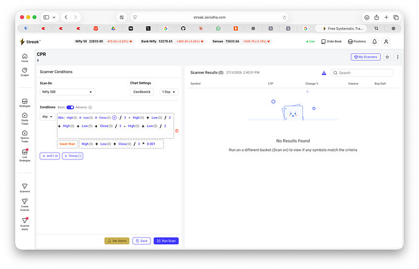Open the day condition dropdown

tap(47, 117)
